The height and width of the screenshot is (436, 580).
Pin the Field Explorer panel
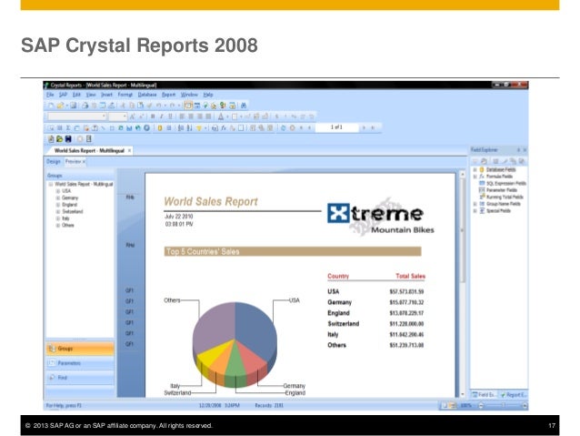click(518, 150)
